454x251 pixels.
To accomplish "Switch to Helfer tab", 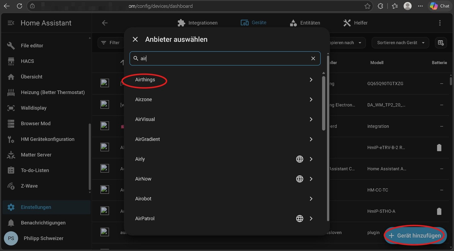I will coord(355,23).
